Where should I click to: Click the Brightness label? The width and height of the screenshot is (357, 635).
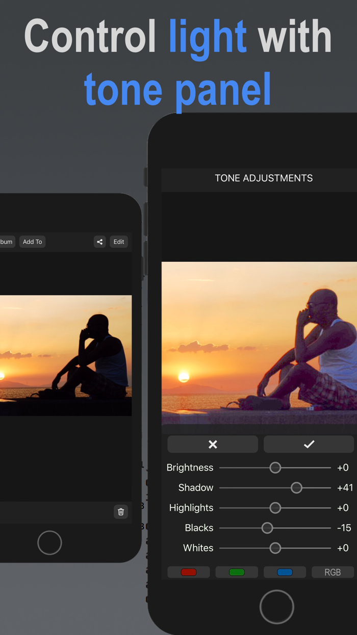coord(190,468)
